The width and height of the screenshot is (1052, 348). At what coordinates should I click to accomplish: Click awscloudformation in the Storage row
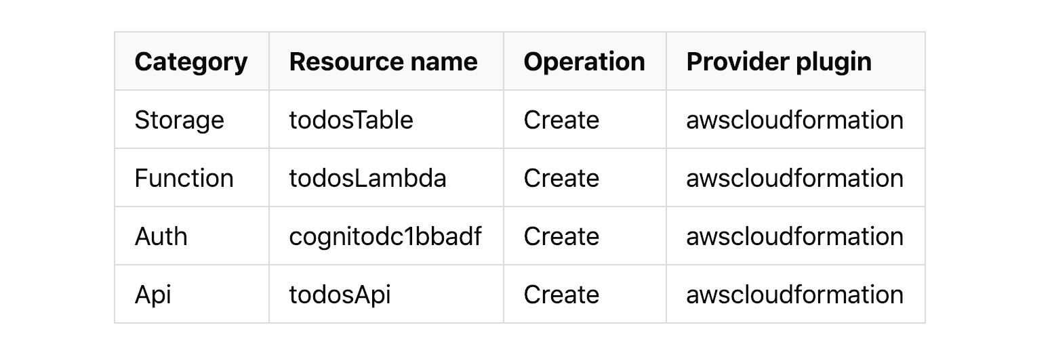[794, 120]
